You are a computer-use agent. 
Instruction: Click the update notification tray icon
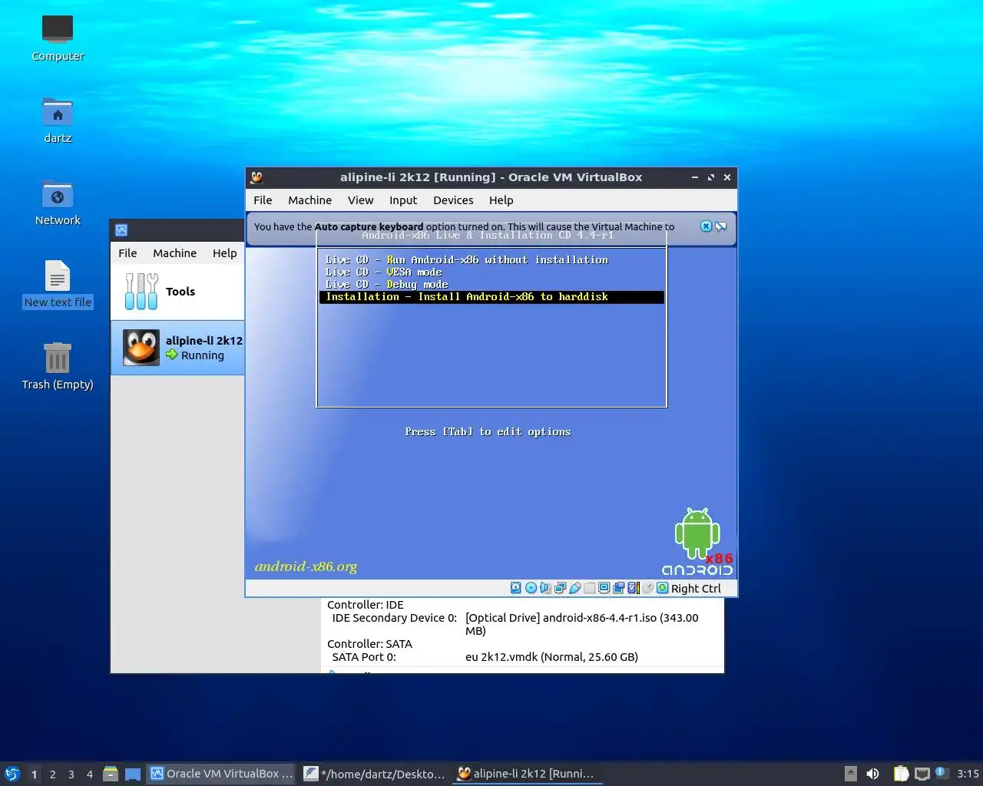click(x=941, y=774)
